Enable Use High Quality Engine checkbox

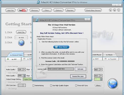(x=51, y=86)
